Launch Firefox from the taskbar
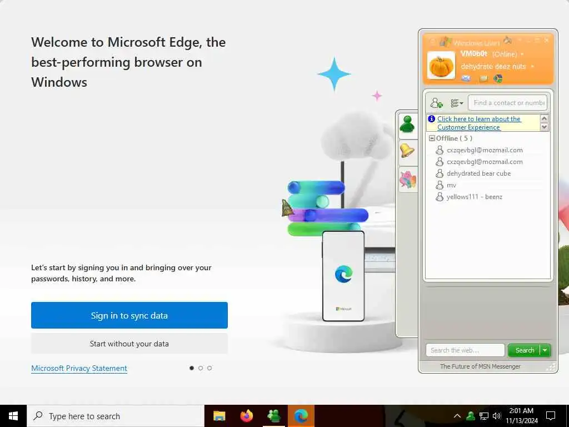Viewport: 569px width, 427px height. click(246, 416)
